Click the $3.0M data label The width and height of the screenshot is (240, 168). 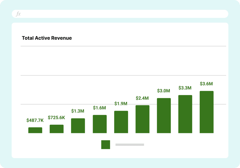[163, 91]
